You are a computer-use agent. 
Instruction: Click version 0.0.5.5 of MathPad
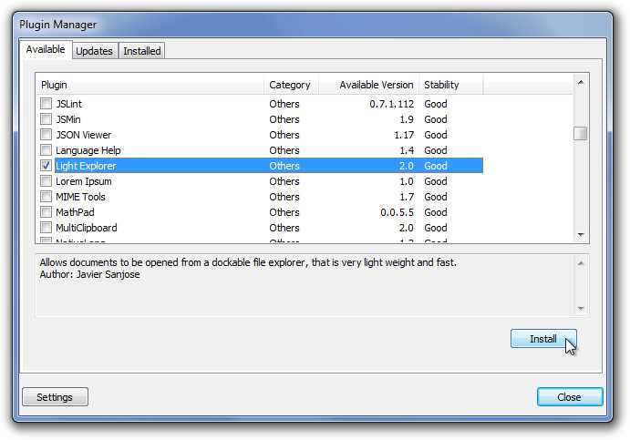tap(397, 212)
